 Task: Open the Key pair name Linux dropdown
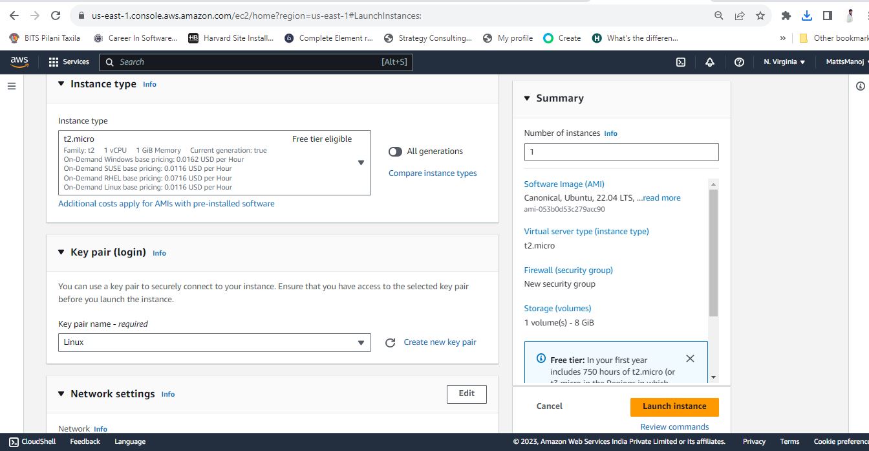(215, 342)
